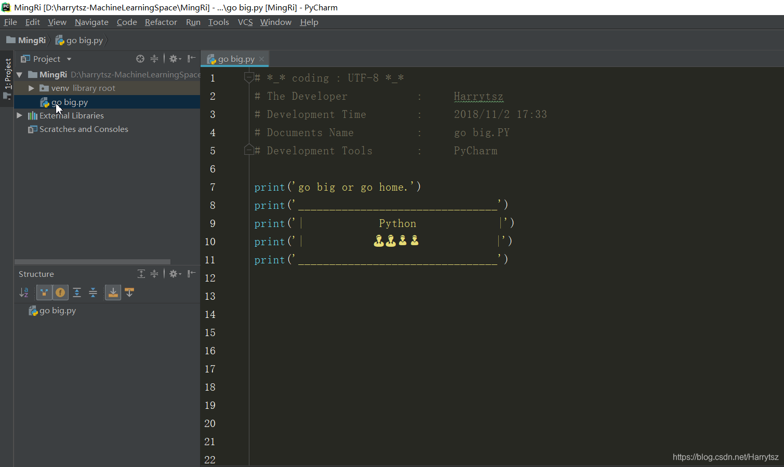
Task: Toggle Autoscroll from Source in Structure
Action: [x=129, y=292]
